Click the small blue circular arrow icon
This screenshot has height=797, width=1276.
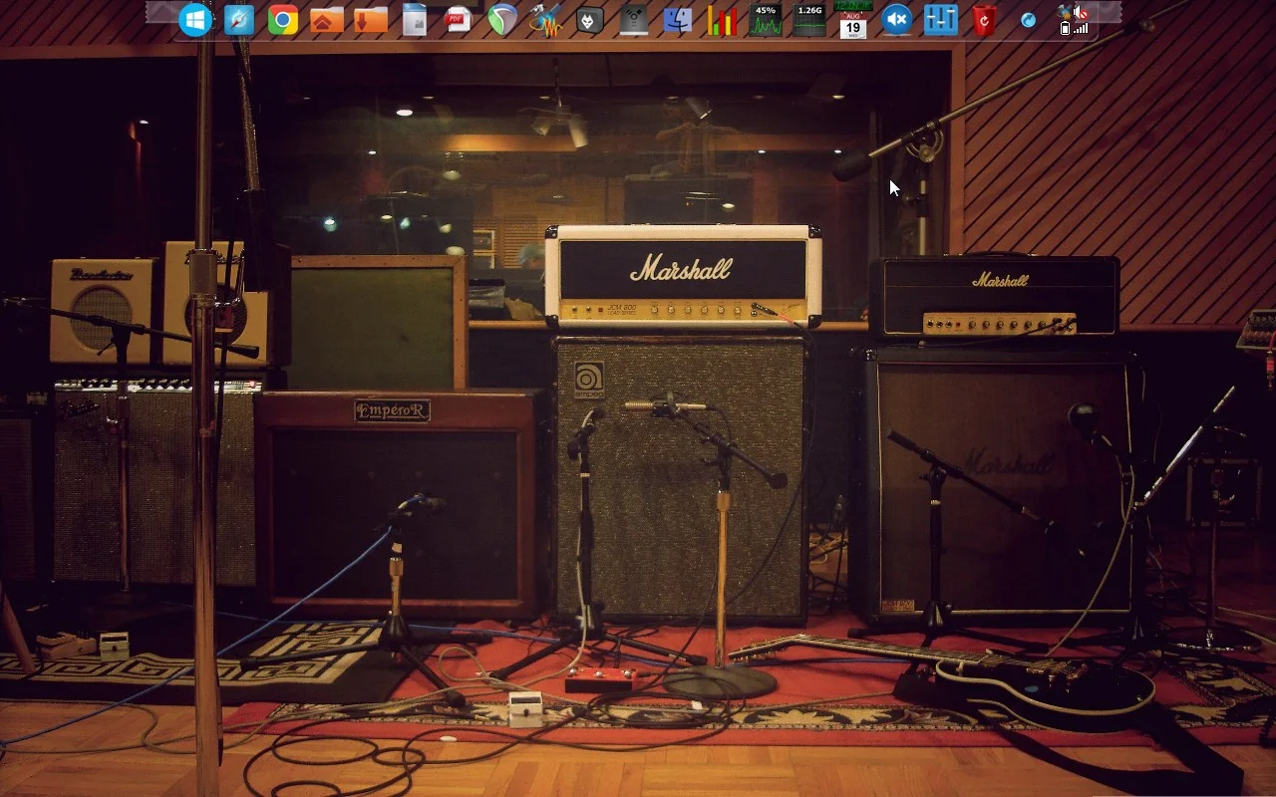pos(1028,20)
